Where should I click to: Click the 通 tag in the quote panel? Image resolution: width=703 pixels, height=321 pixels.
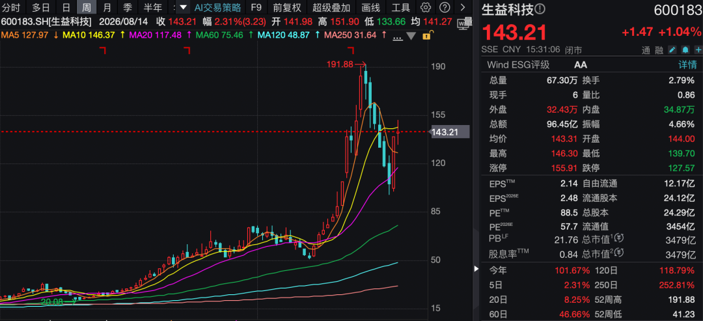tap(646, 50)
